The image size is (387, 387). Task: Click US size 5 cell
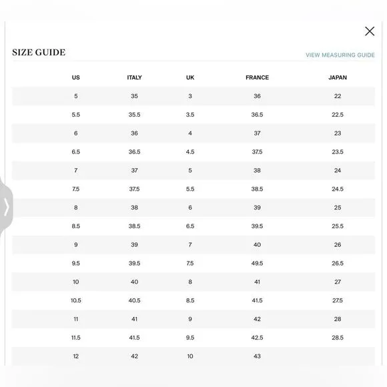(x=76, y=96)
